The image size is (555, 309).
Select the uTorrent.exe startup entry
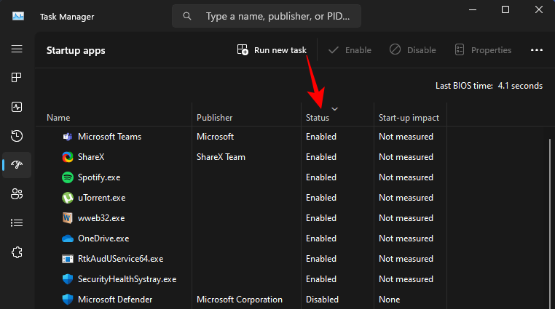coord(102,198)
